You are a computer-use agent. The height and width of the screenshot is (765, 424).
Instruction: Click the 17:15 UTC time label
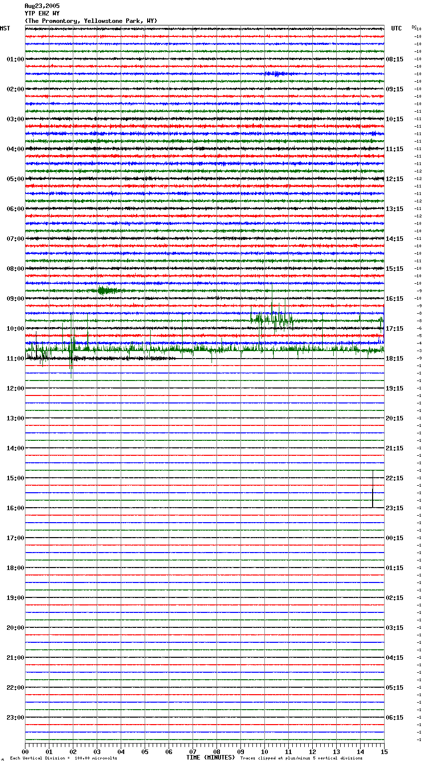point(395,329)
